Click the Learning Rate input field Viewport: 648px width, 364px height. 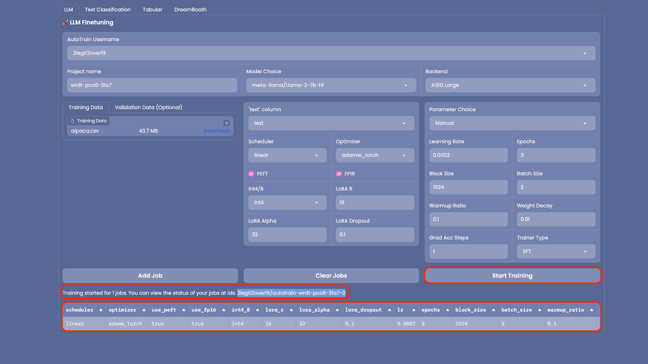[468, 155]
